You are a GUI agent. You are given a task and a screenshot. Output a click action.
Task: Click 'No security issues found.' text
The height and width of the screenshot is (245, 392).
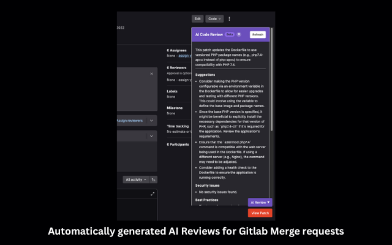[x=218, y=192]
